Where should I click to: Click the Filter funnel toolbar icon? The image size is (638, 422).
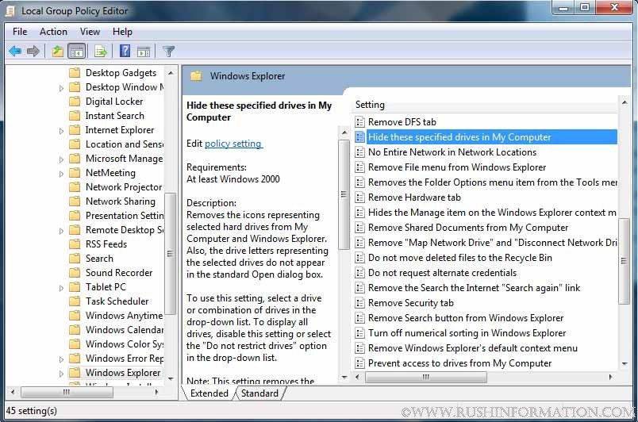coord(168,52)
